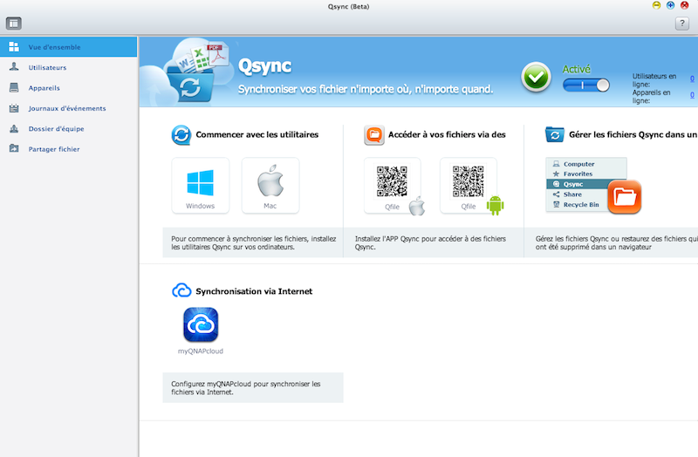Click the Installez l'APP Qsync description text

pos(430,242)
